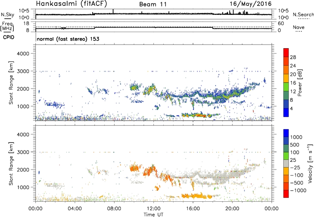Click the 'Hankasalmi (fitACF)' plot title

pos(71,4)
